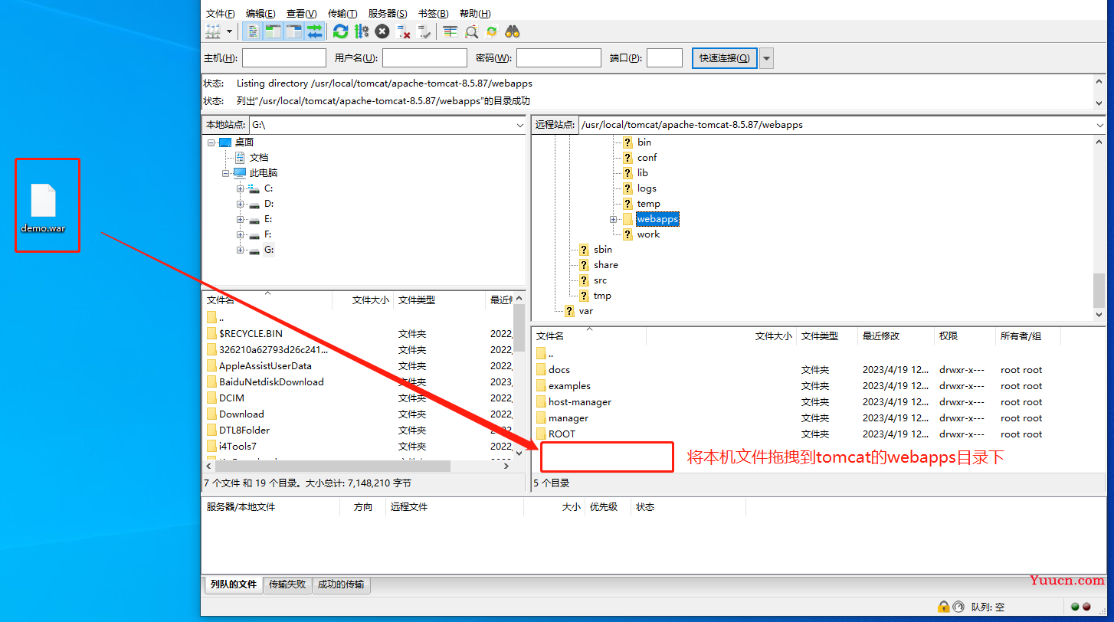This screenshot has width=1114, height=622.
Task: Sort remote list by 最近修改 column
Action: coord(895,336)
